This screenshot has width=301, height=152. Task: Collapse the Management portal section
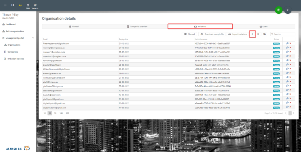[33, 38]
